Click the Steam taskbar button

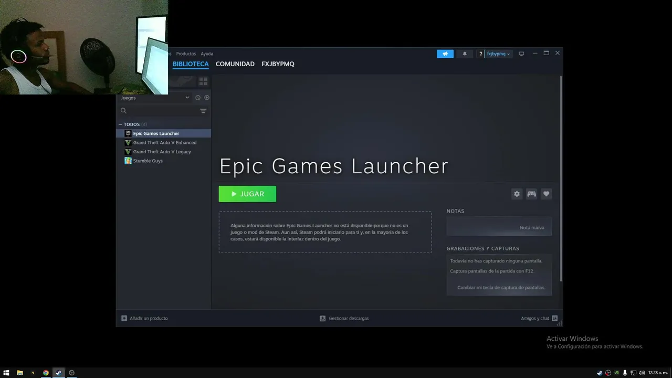58,373
